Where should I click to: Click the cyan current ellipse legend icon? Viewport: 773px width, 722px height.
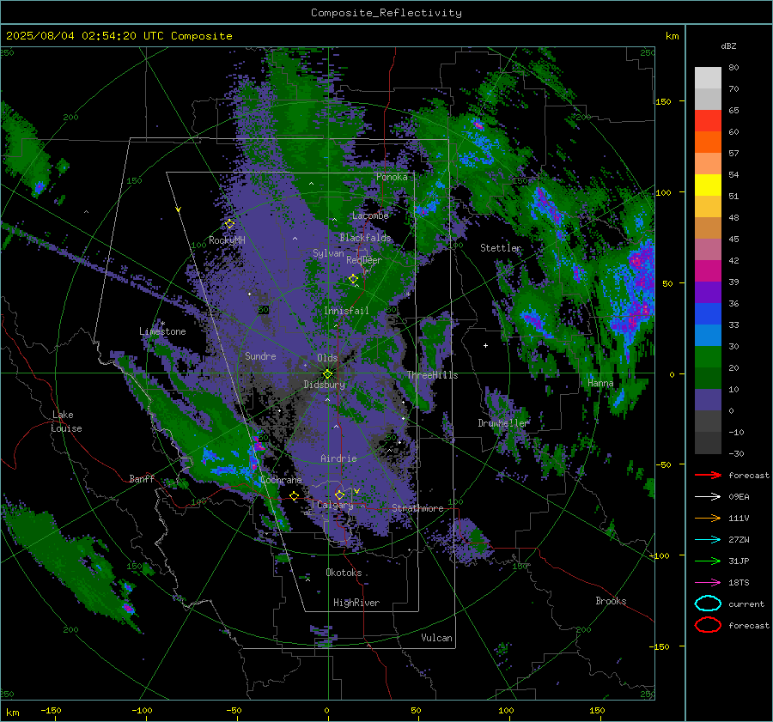pyautogui.click(x=708, y=604)
